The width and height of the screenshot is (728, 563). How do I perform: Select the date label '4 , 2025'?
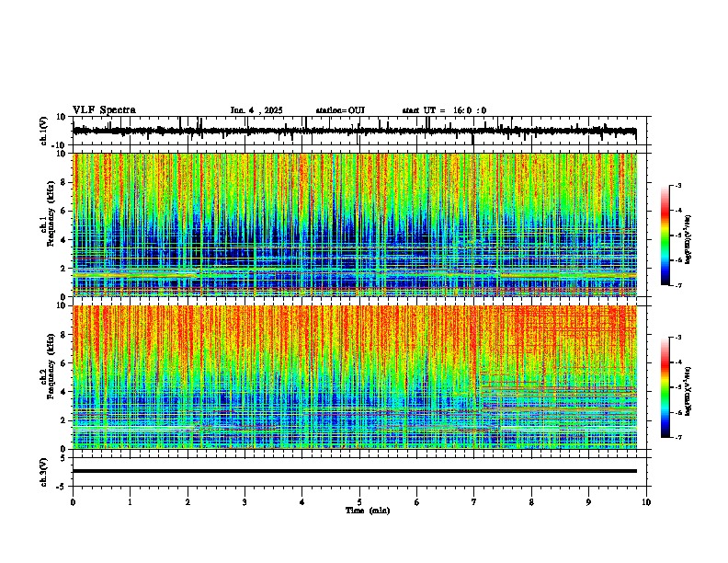click(x=264, y=110)
